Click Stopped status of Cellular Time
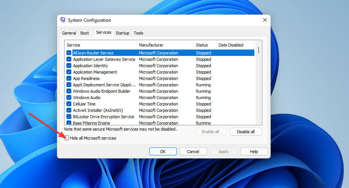 203,104
